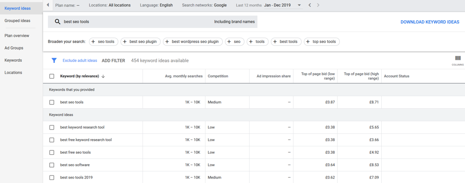Click the £3.66 high bid value

(374, 140)
